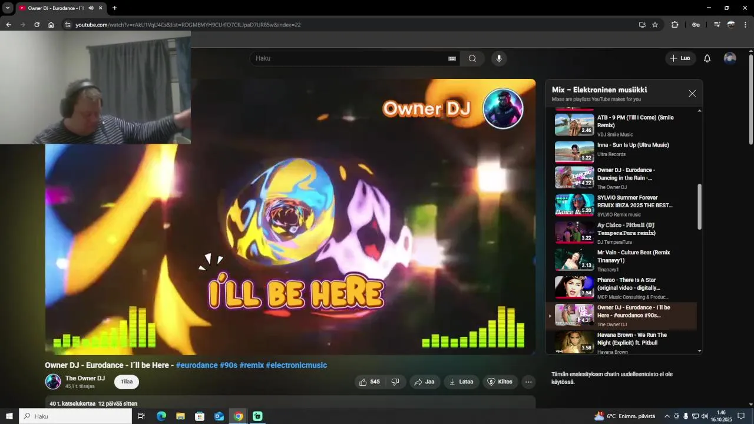Click the site information icon in address bar
This screenshot has width=754, height=424.
tap(68, 25)
